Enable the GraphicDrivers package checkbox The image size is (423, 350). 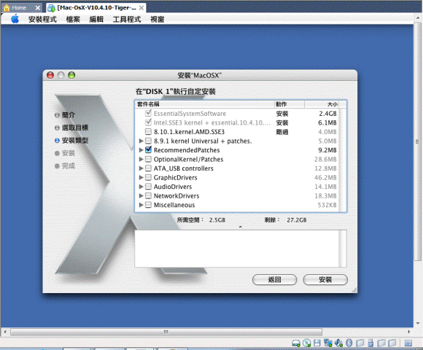(148, 177)
